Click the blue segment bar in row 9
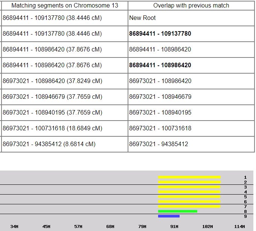The height and width of the screenshot is (231, 256). coord(169,216)
